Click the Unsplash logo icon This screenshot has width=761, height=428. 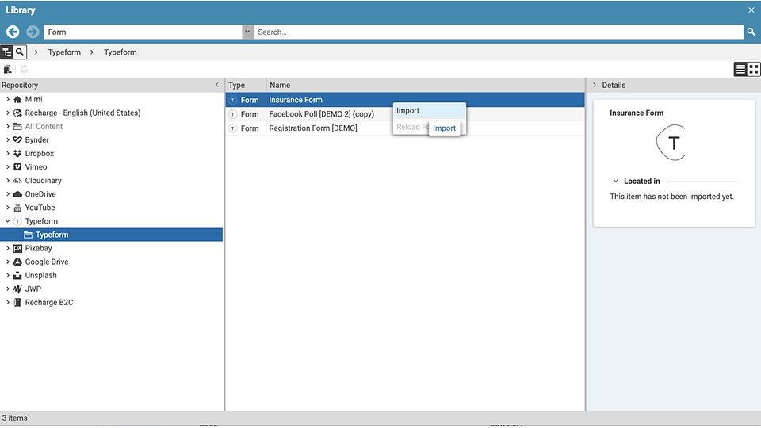17,275
